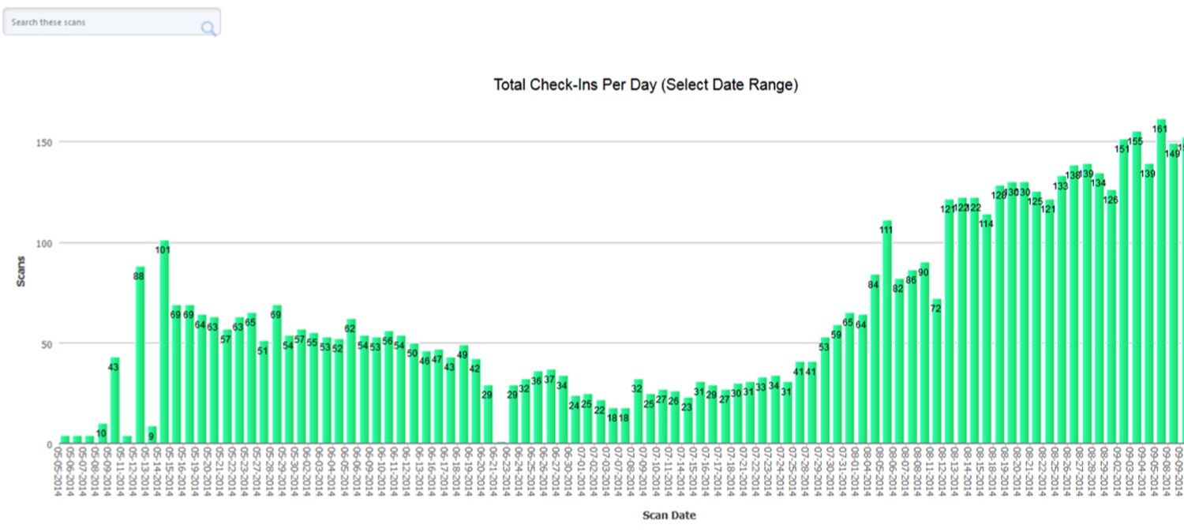
Task: Click the bar with value 51
Action: [264, 393]
